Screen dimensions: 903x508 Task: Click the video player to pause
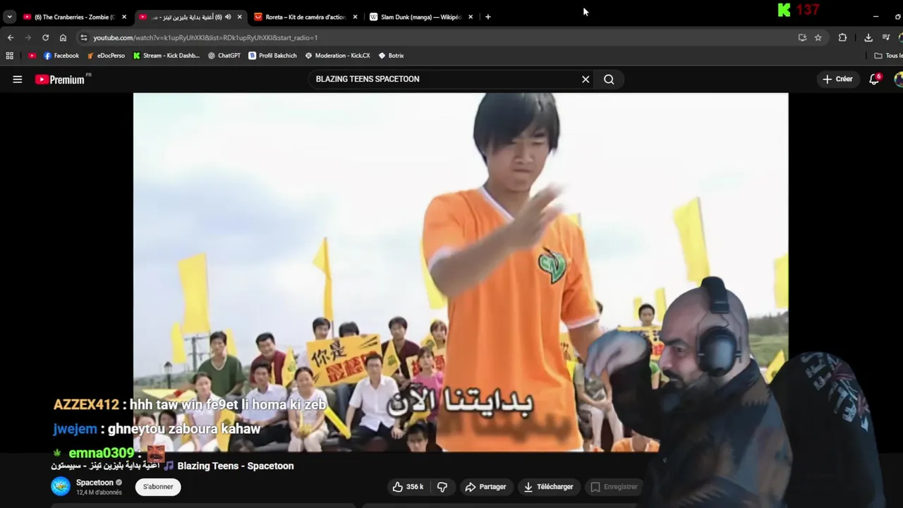(461, 272)
